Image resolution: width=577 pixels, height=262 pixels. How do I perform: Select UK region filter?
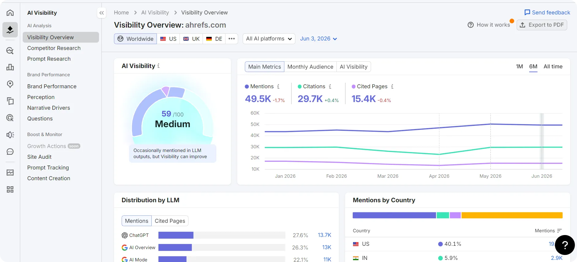coord(191,39)
